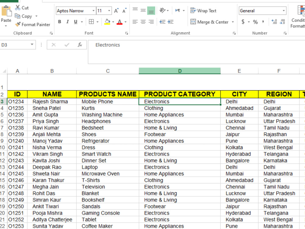Toggle Italic formatting
Screen dimensions: 305x229
tap(67, 22)
